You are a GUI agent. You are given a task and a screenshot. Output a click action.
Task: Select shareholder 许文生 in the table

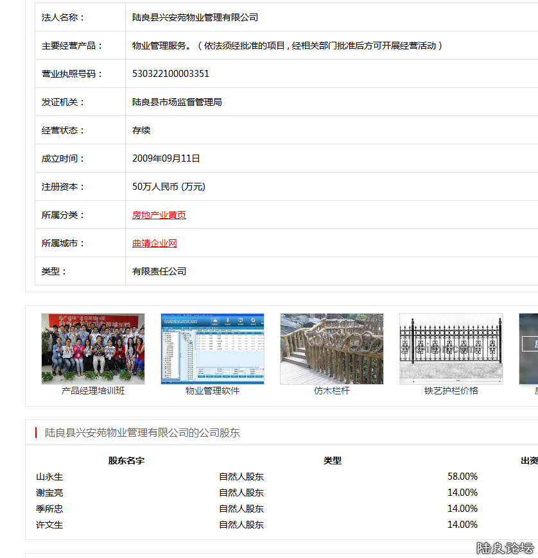coord(49,525)
